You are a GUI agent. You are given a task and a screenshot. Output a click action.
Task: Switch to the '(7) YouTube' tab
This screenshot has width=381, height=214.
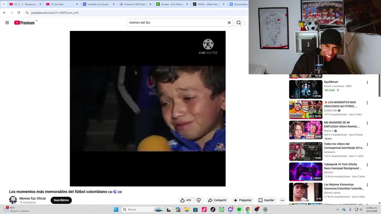click(x=62, y=4)
